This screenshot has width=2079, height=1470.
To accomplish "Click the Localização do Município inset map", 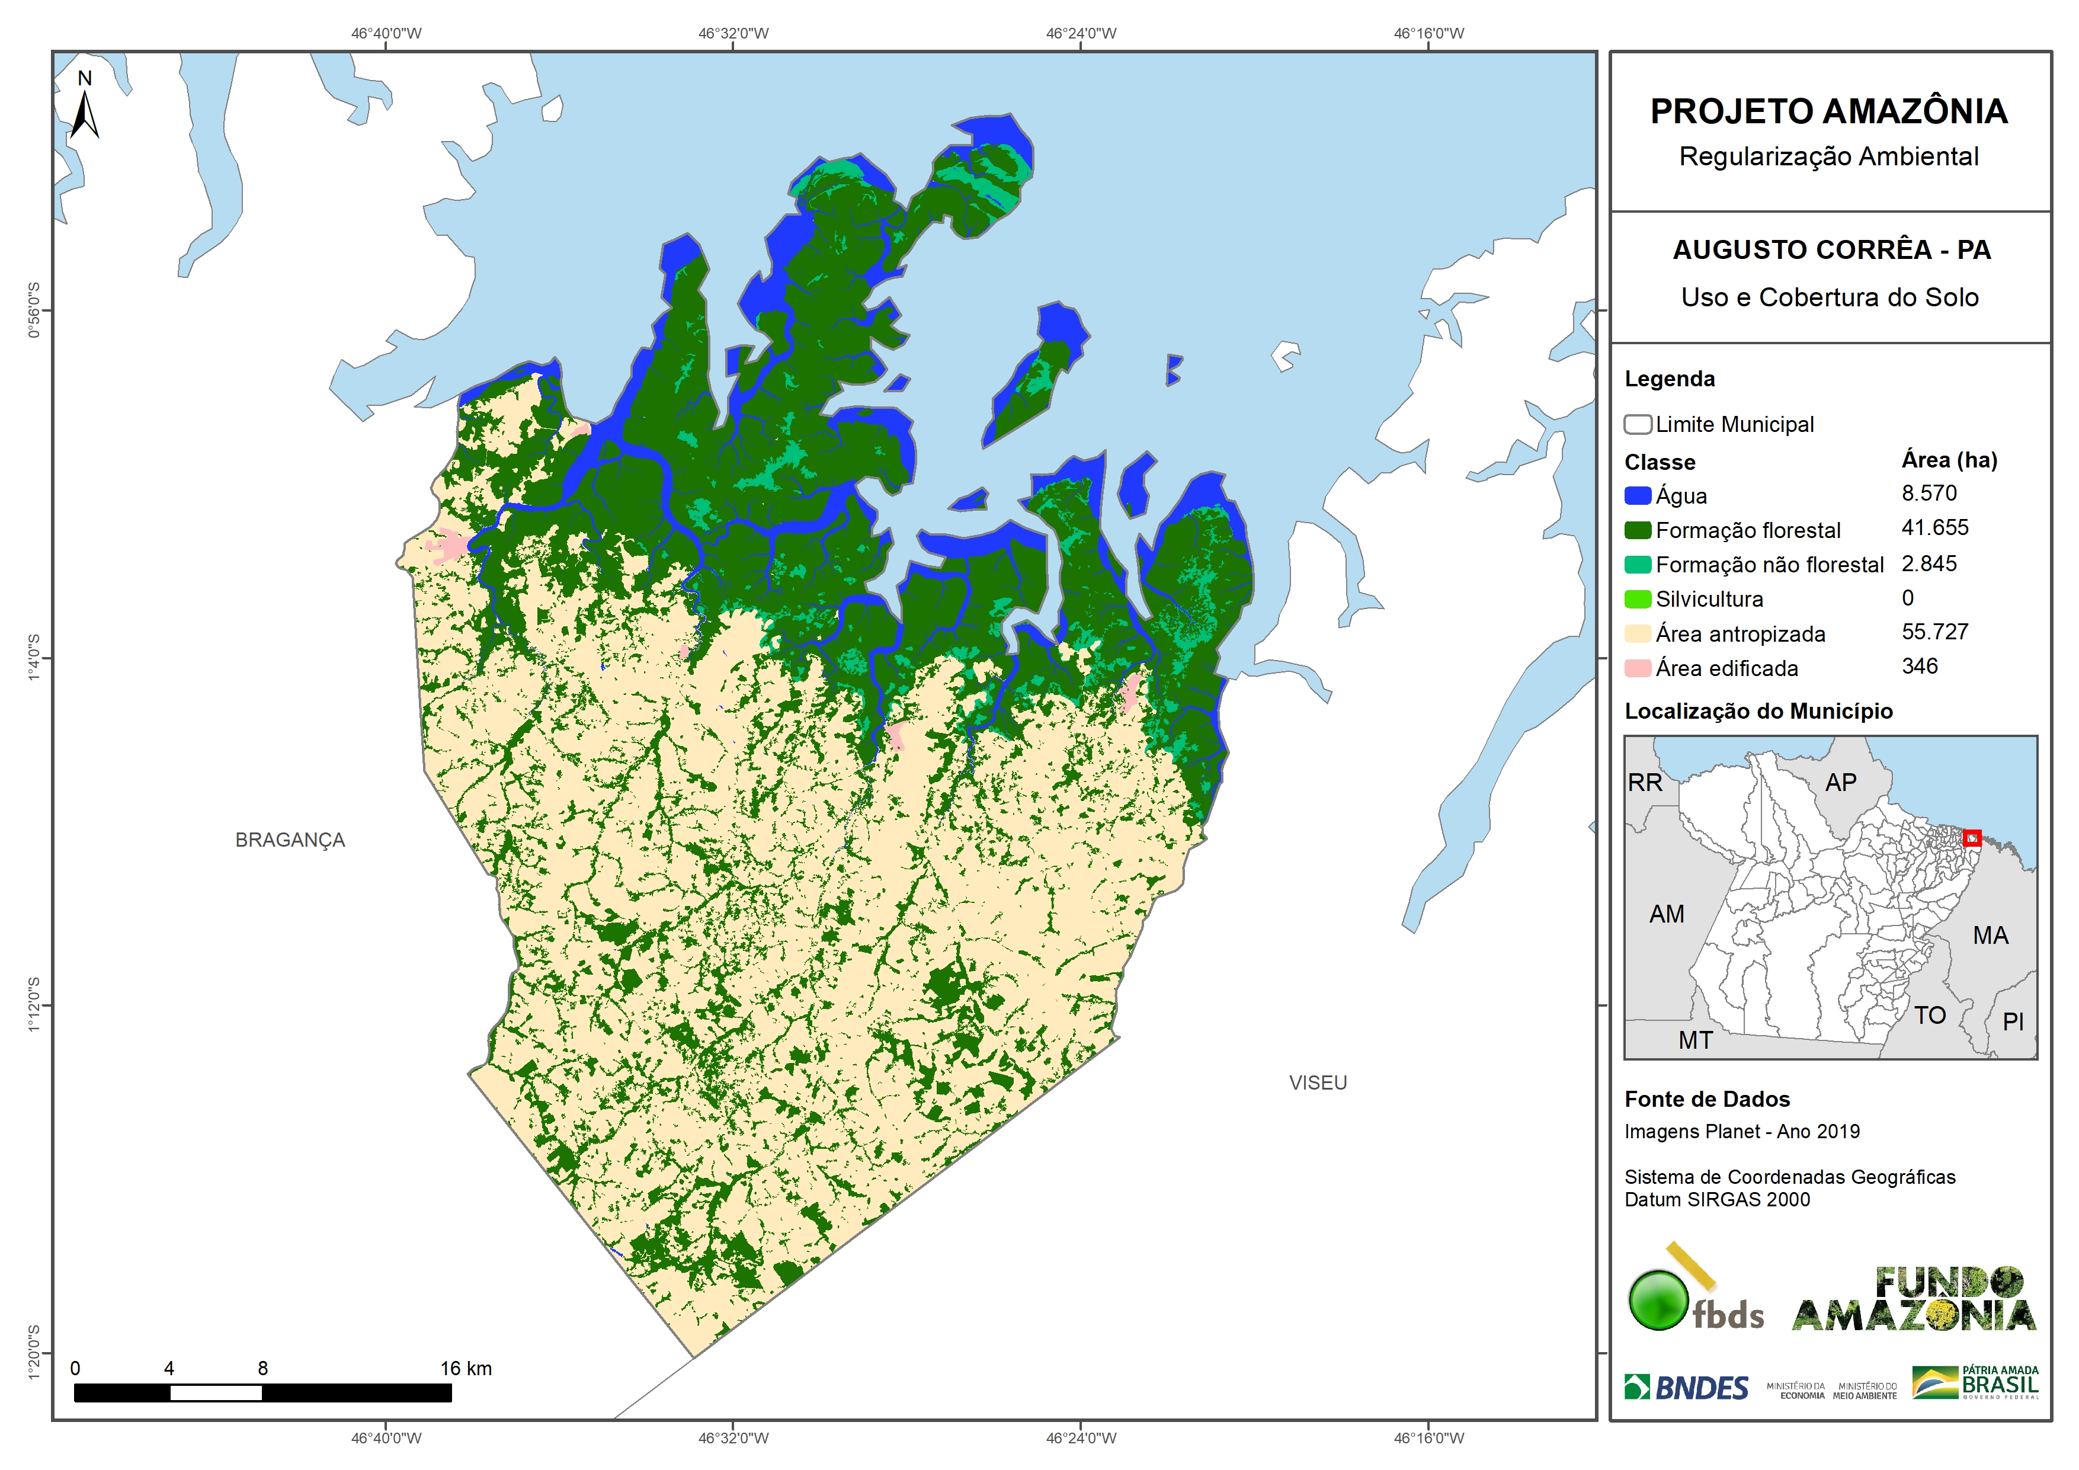I will [x=1830, y=896].
